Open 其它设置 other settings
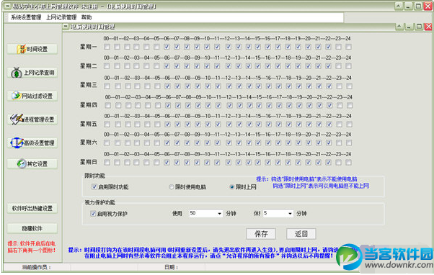The image size is (434, 275). tap(32, 163)
